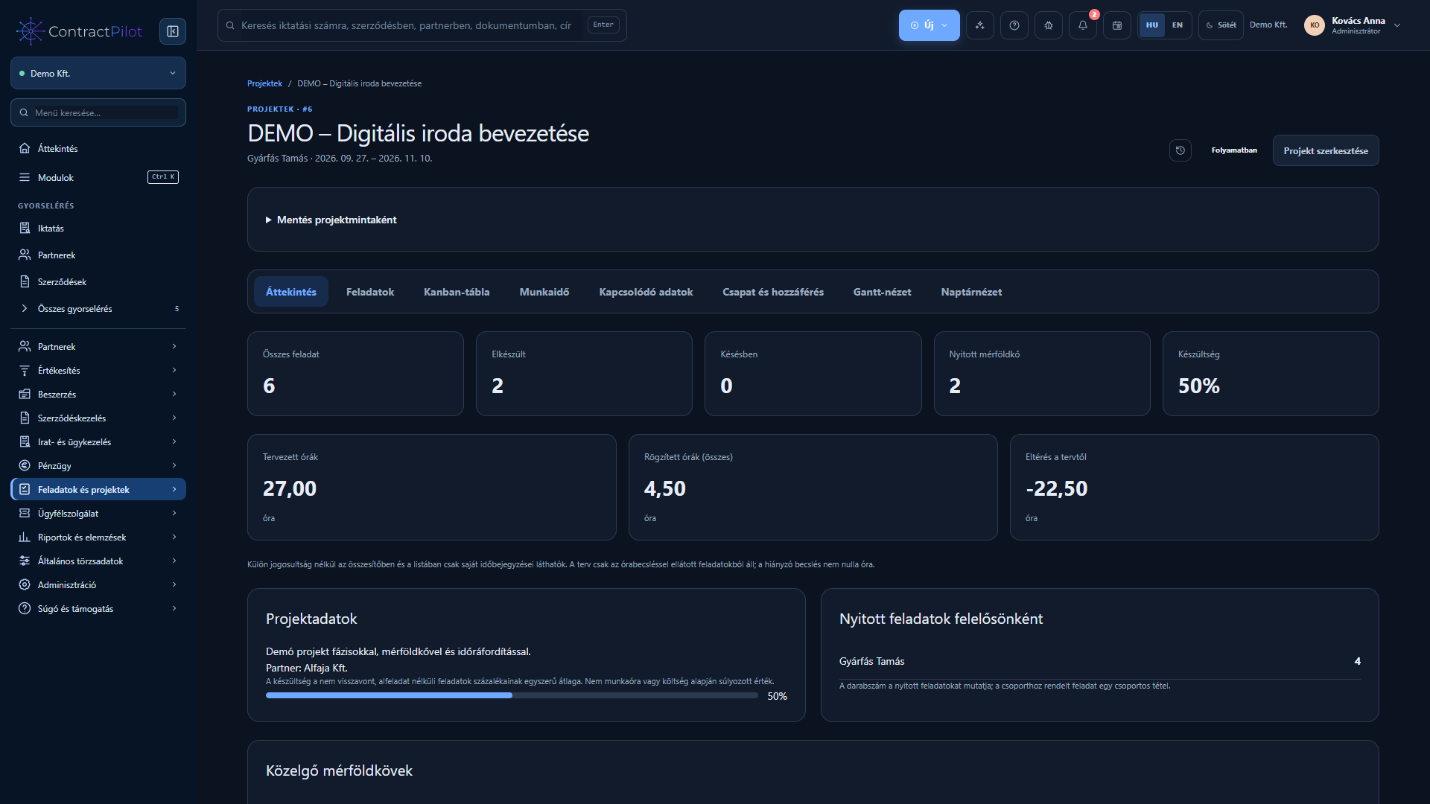Open notifications bell icon

(1083, 25)
